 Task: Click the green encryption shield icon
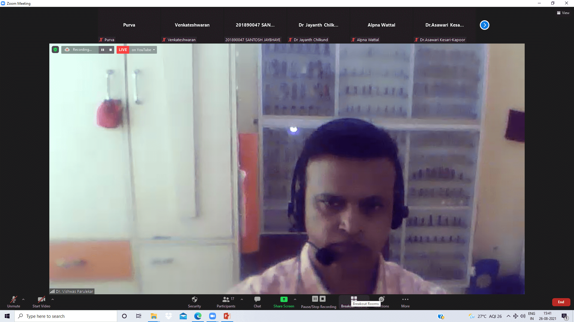tap(55, 49)
